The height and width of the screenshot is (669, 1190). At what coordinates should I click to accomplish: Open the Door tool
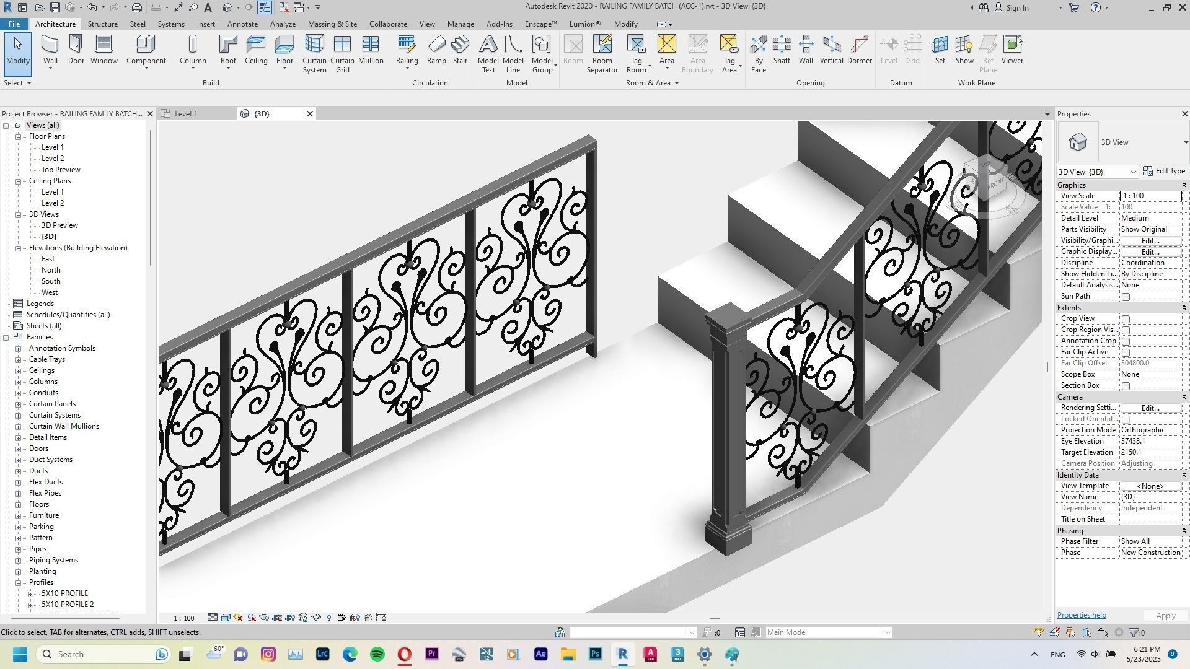76,51
